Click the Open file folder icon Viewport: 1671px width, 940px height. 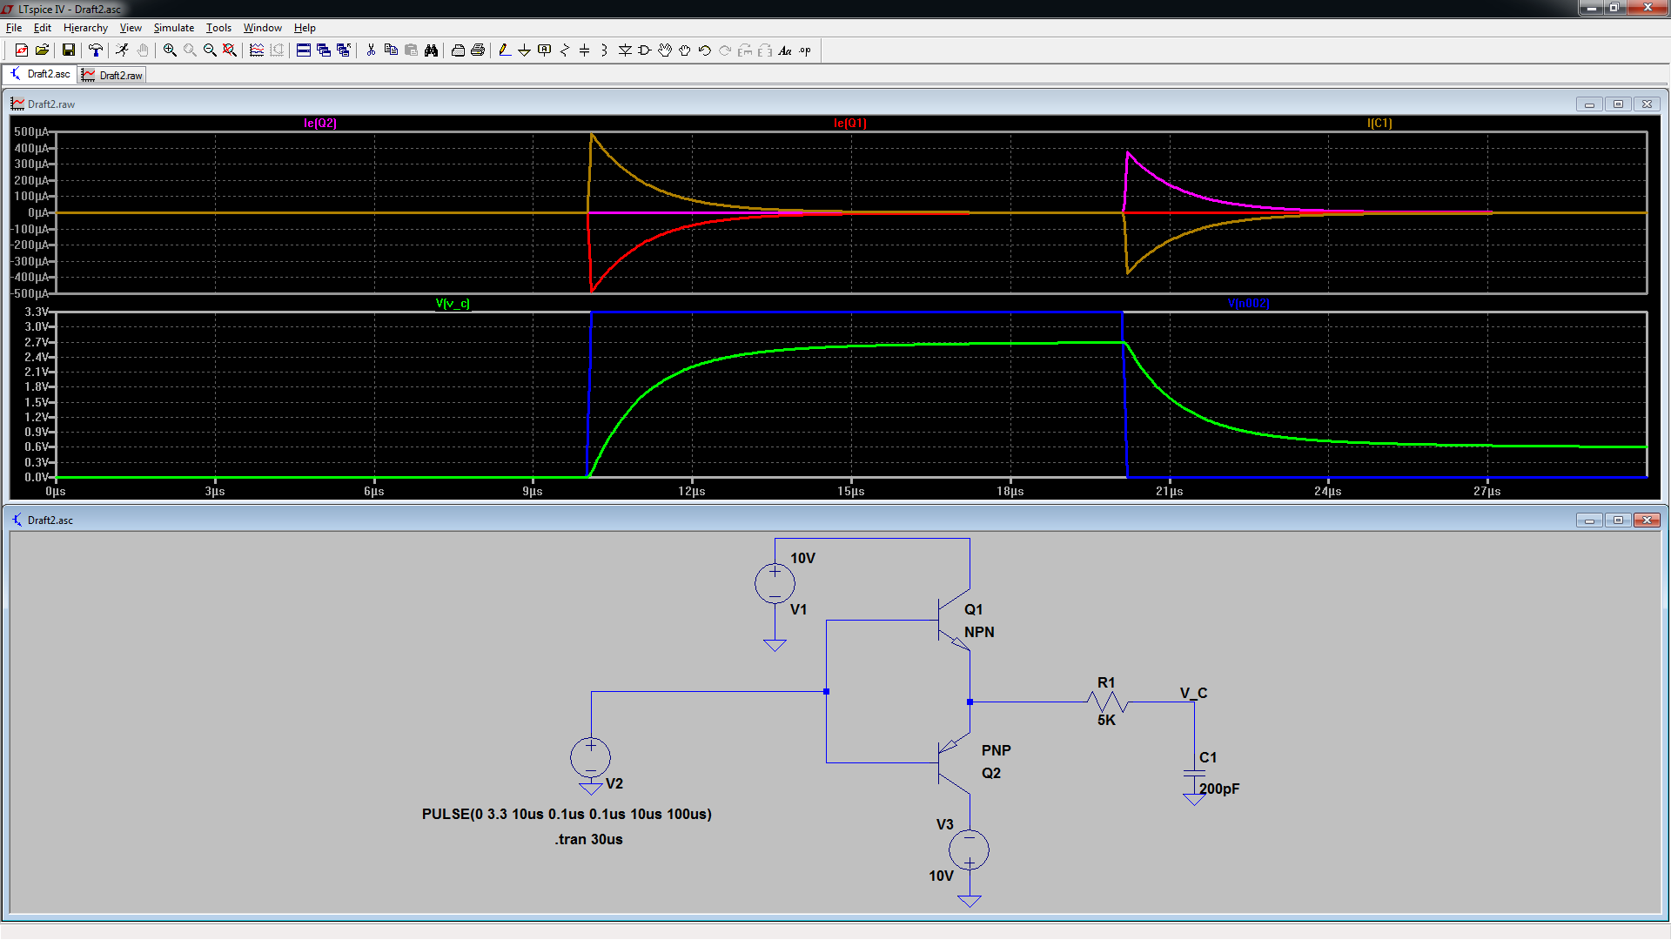click(x=42, y=50)
